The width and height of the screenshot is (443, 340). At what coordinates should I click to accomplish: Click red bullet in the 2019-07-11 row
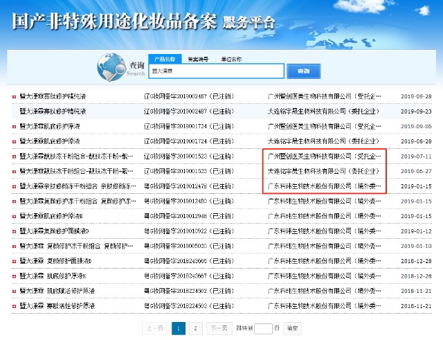click(x=14, y=156)
